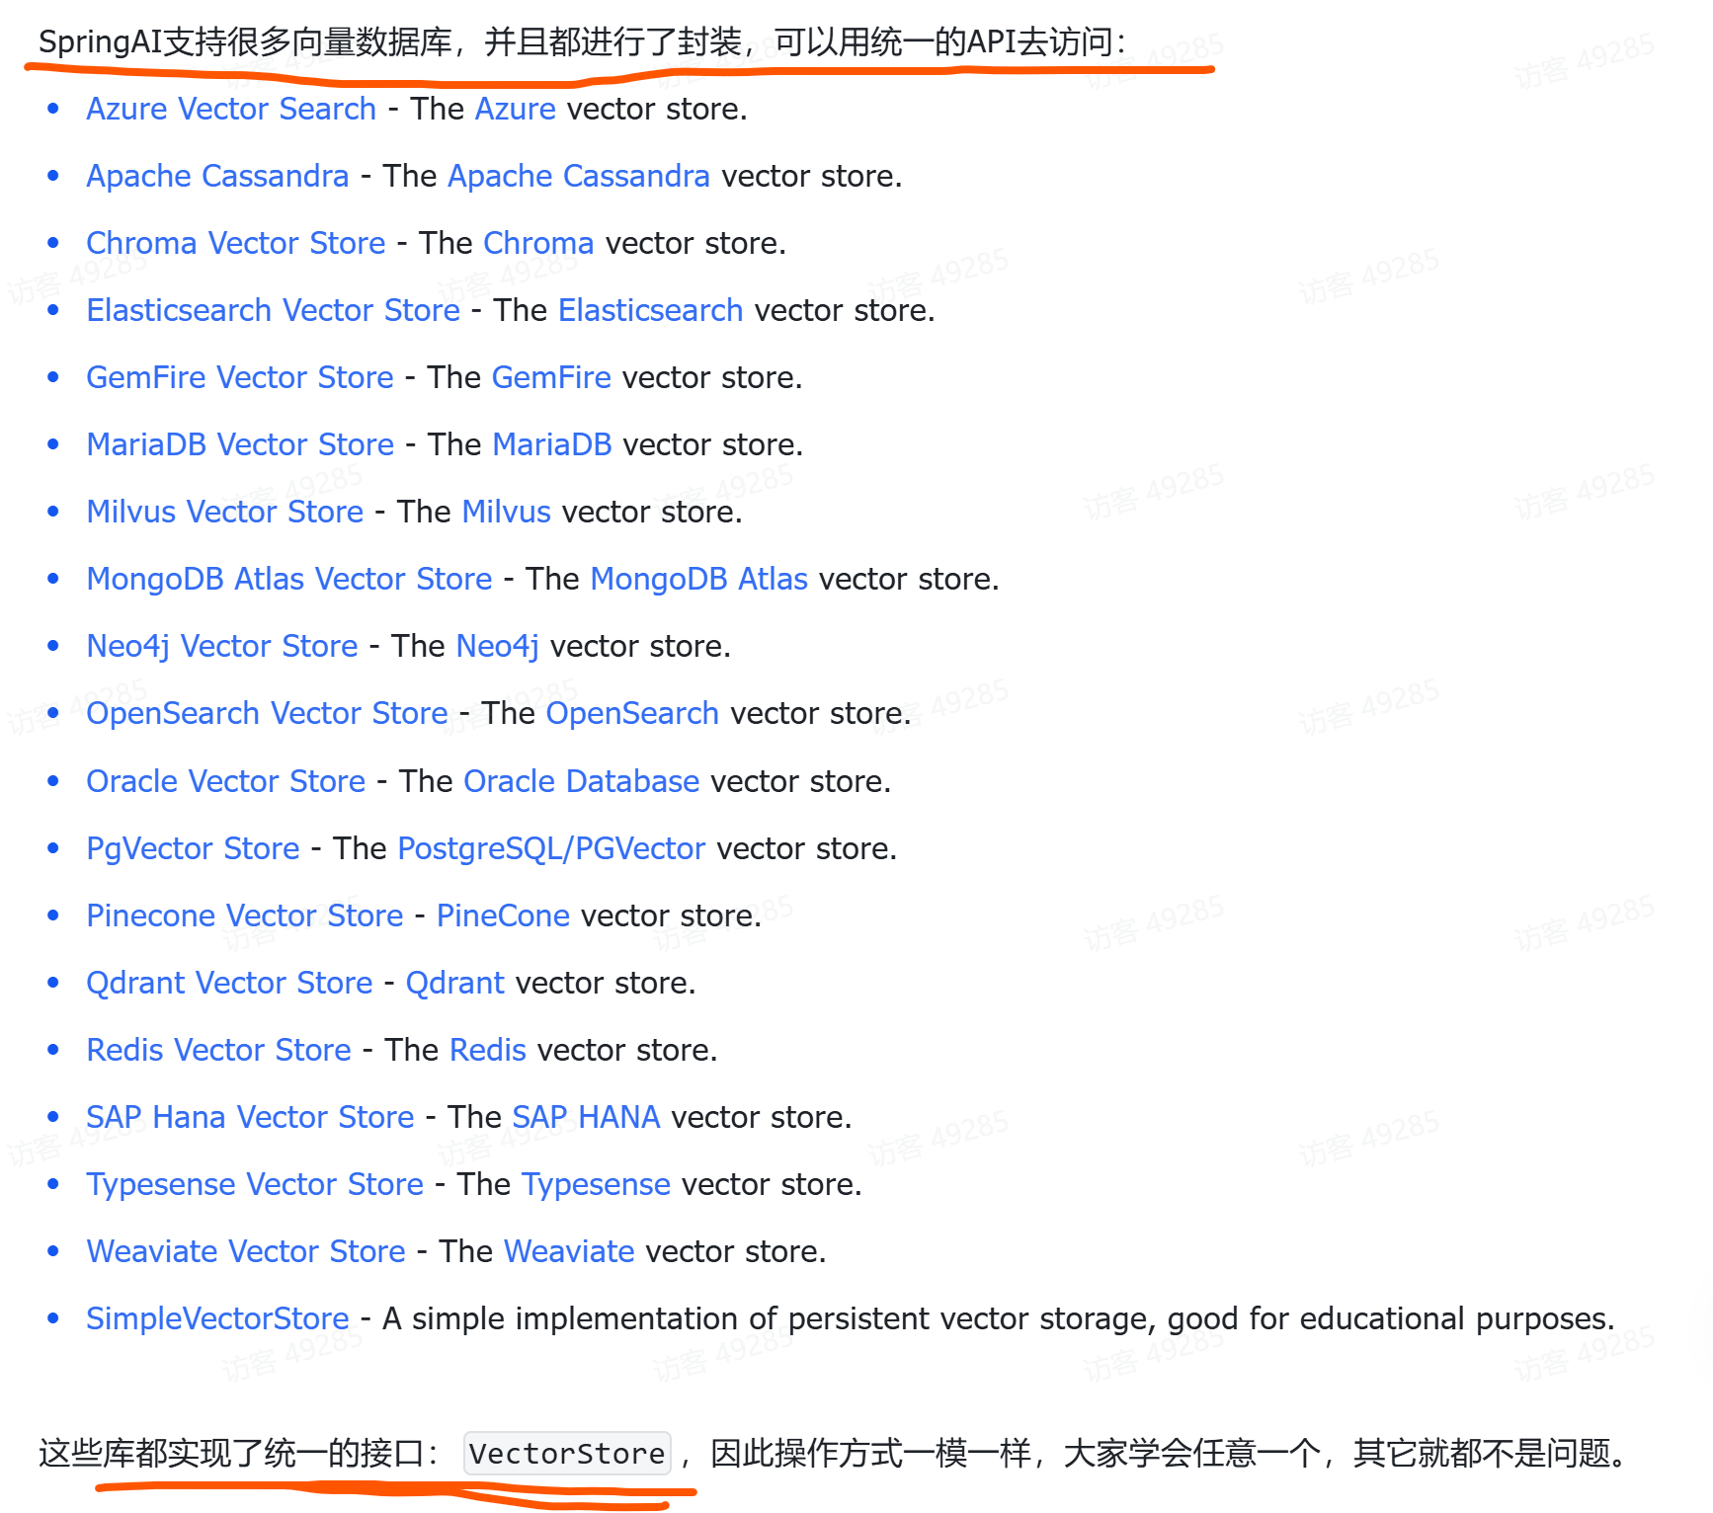The image size is (1713, 1513).
Task: Open the first Apache Cassandra link
Action: pyautogui.click(x=217, y=176)
